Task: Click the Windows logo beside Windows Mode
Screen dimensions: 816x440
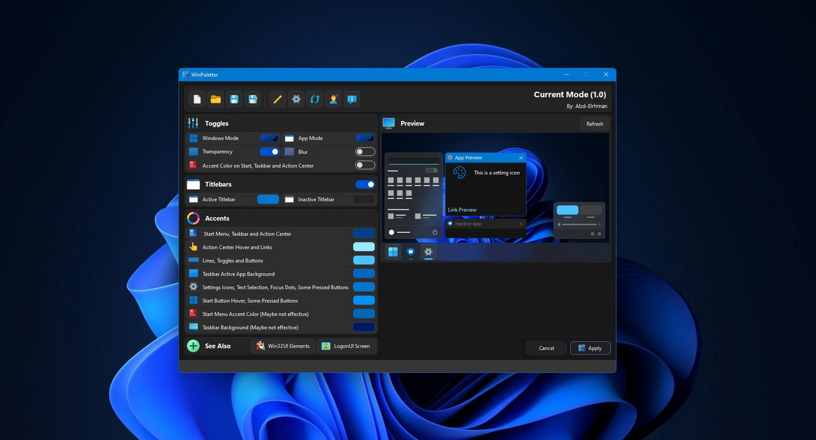Action: click(x=193, y=138)
